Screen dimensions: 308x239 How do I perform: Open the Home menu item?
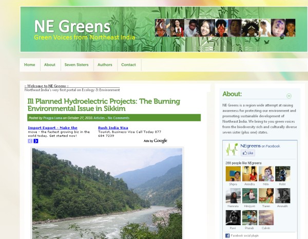30,65
